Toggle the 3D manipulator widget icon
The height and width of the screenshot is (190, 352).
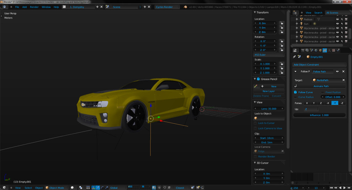pos(93,188)
